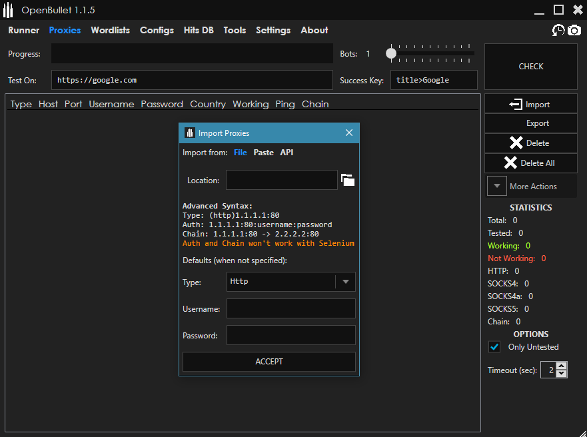Open the Hits DB tab
587x437 pixels.
click(x=199, y=30)
